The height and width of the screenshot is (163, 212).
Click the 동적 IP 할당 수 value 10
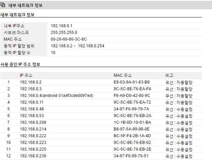point(53,53)
